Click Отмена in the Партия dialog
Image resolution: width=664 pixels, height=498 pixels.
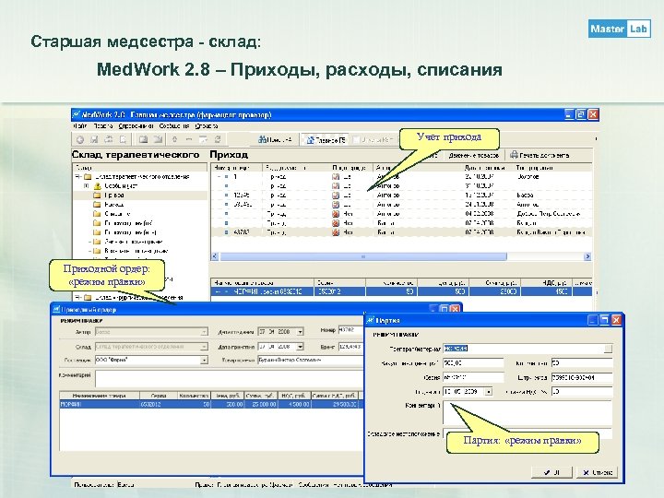click(x=597, y=472)
